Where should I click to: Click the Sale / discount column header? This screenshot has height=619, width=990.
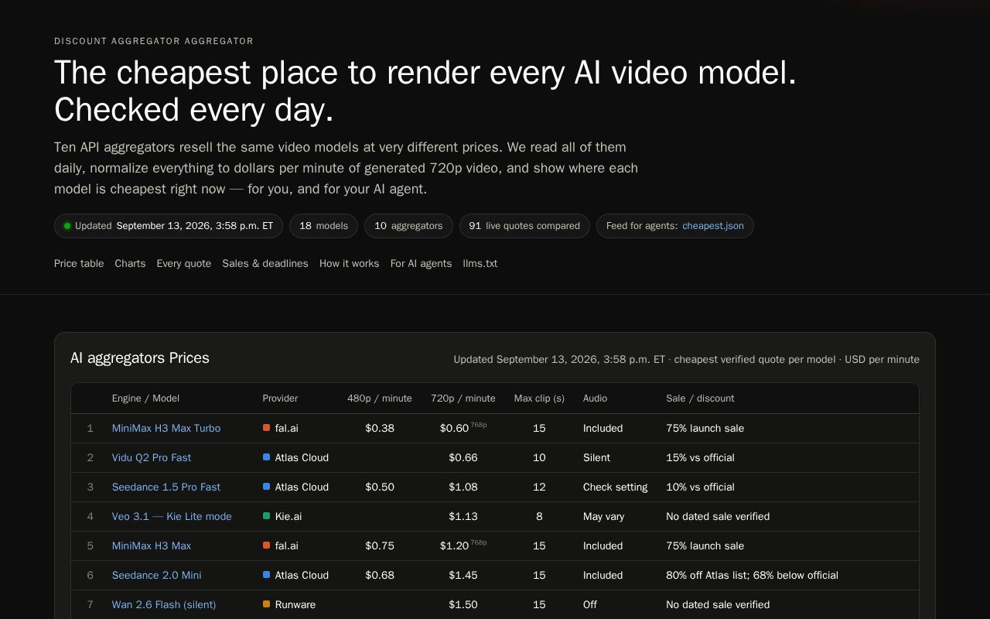click(x=700, y=398)
